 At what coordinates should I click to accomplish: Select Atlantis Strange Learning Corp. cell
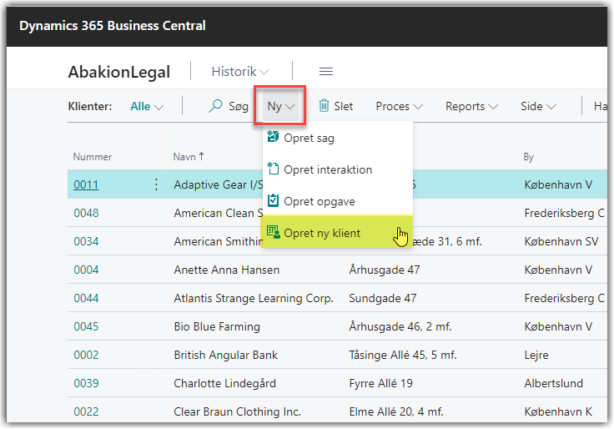point(254,298)
